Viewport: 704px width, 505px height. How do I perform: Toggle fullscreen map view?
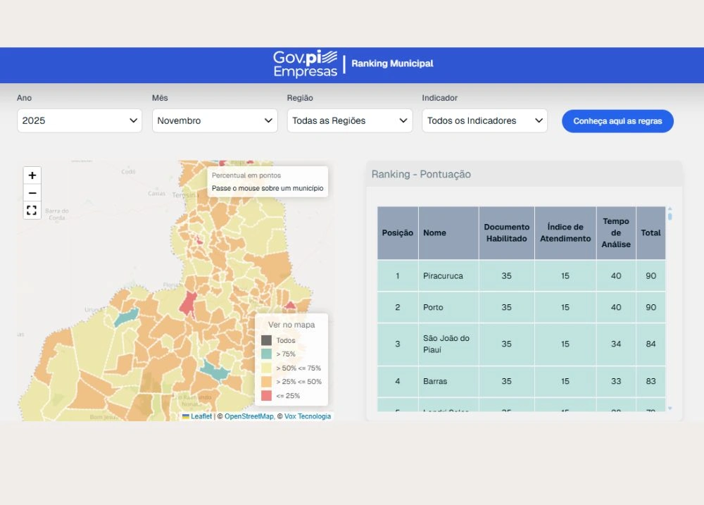[32, 211]
